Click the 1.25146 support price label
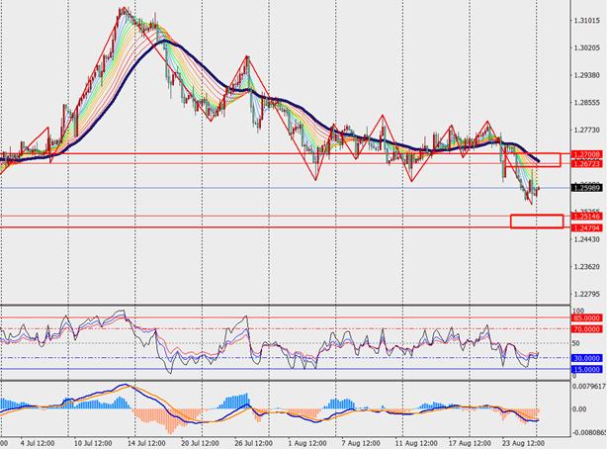This screenshot has height=449, width=607. [x=587, y=216]
